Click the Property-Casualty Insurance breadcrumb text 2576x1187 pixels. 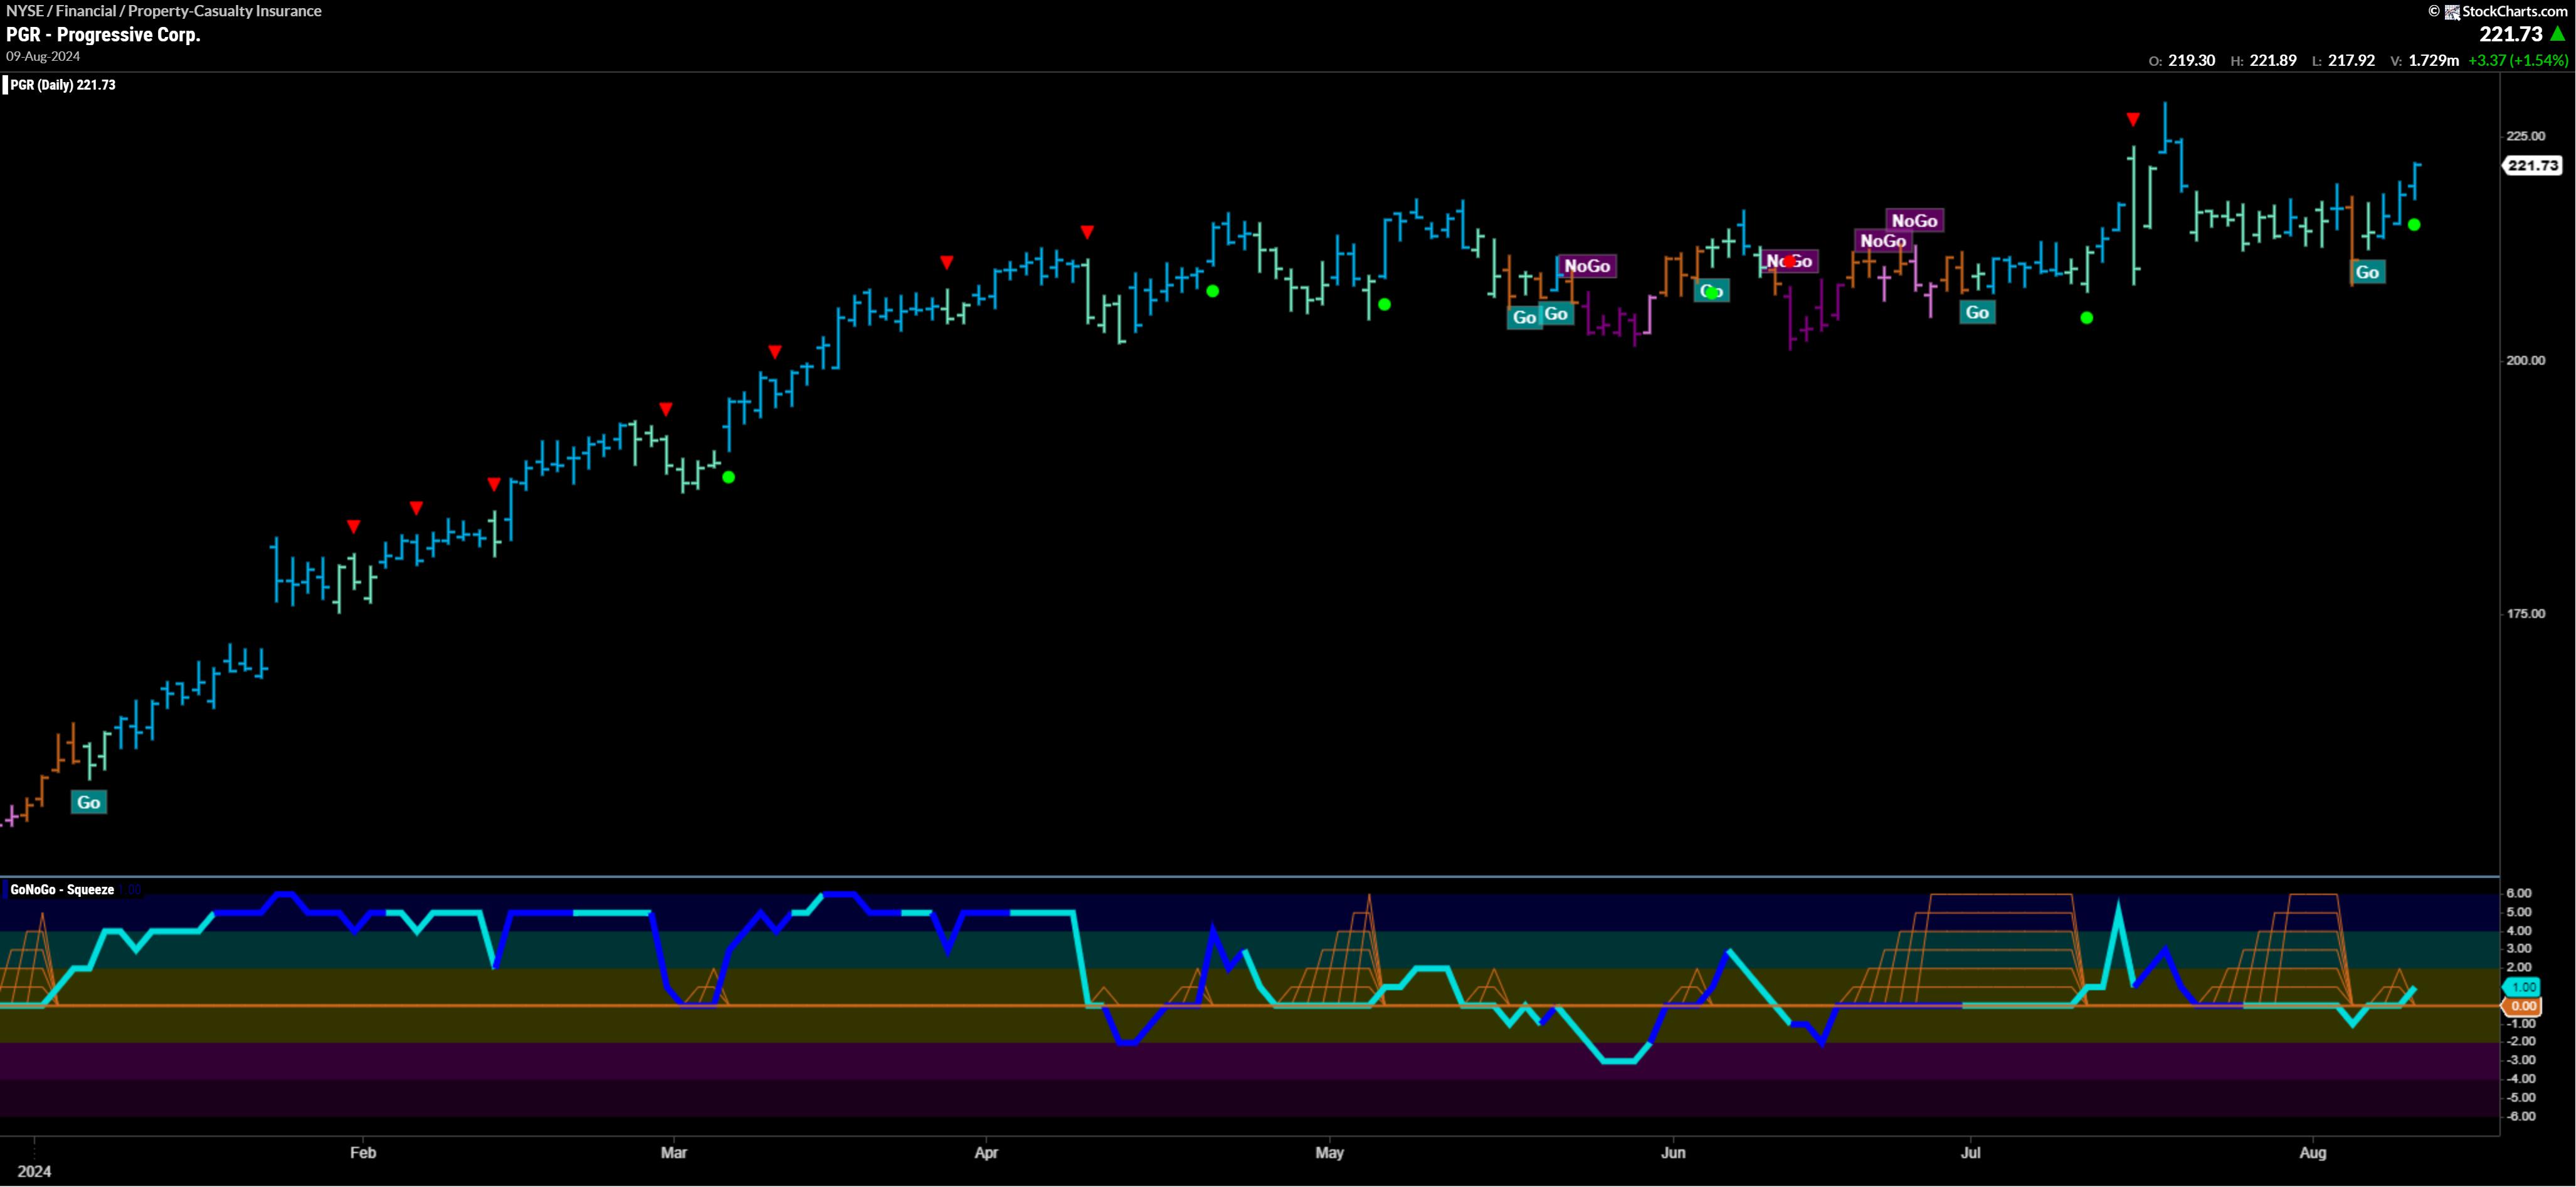tap(224, 11)
